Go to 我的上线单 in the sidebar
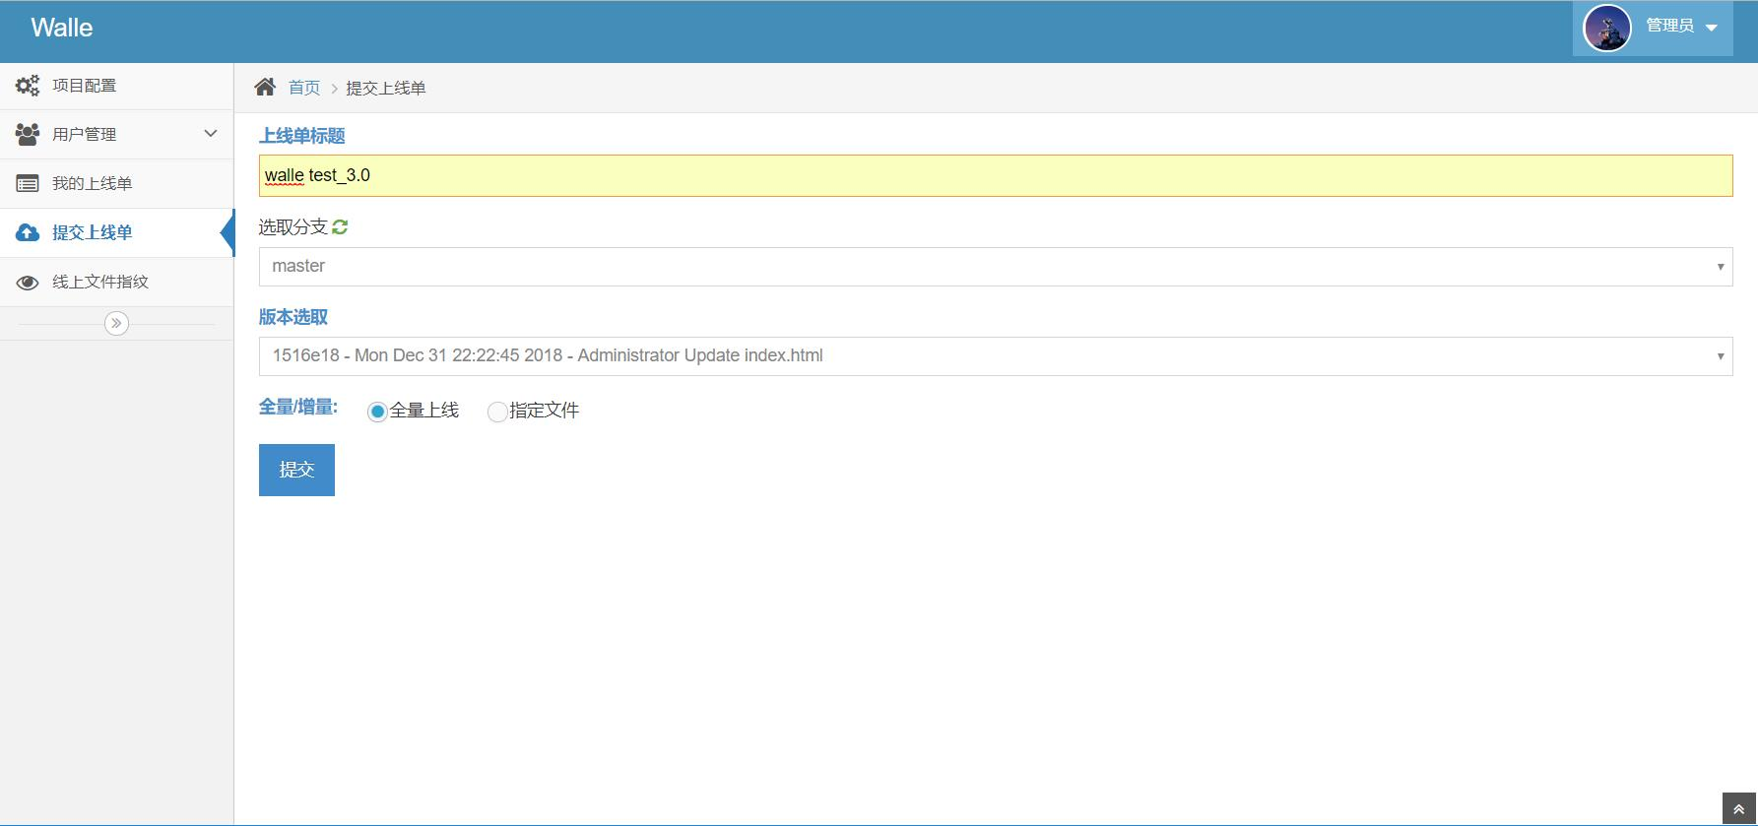Viewport: 1758px width, 826px height. coord(116,183)
